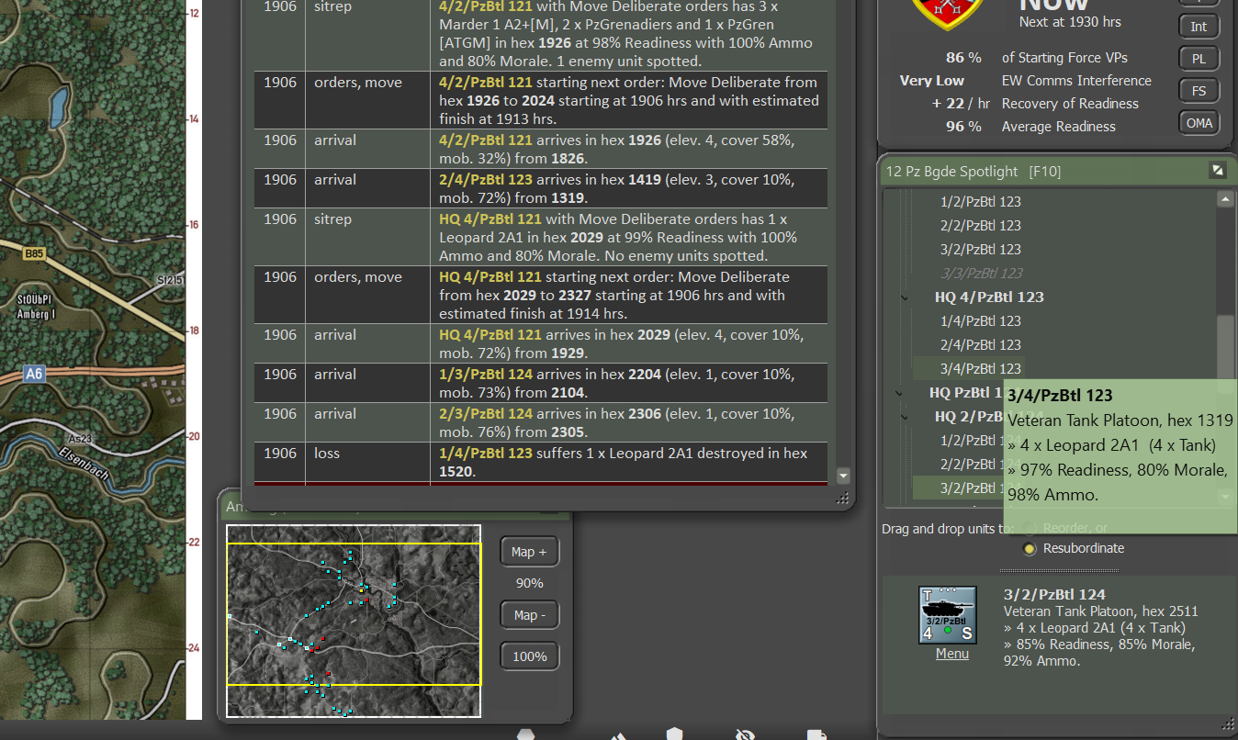Click 2/3/PzBtl 124 in the arrival entry

point(486,414)
